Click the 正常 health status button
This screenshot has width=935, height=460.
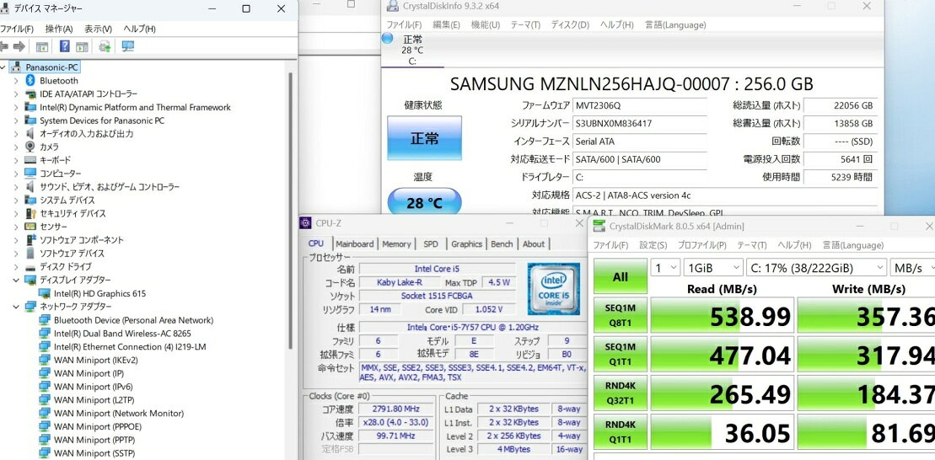[x=424, y=138]
